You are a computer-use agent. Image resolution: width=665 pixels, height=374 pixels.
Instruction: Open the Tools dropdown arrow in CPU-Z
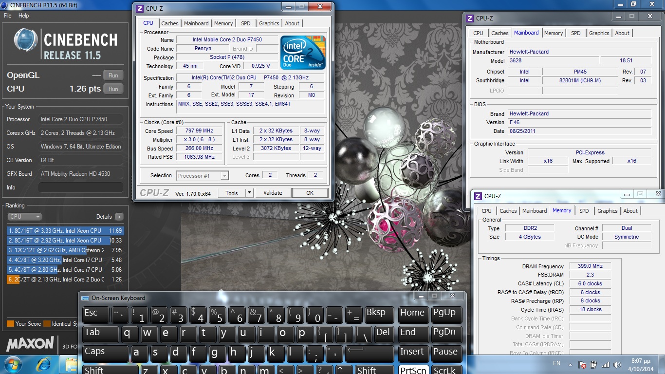click(x=249, y=193)
